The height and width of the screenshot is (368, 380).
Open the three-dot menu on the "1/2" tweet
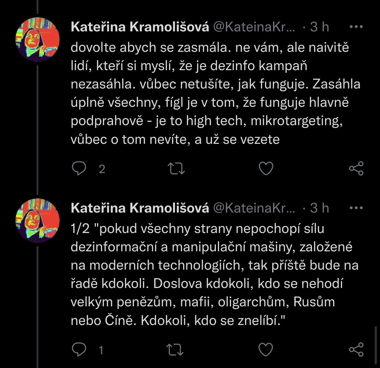[x=356, y=208]
